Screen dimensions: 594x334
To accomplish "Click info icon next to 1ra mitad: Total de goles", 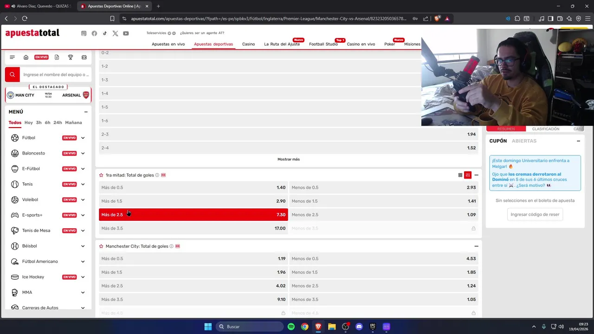I will tap(157, 175).
